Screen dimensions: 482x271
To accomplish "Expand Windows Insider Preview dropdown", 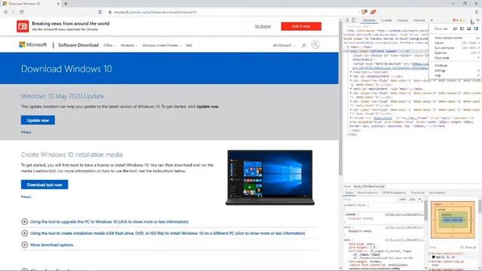I will pyautogui.click(x=162, y=45).
